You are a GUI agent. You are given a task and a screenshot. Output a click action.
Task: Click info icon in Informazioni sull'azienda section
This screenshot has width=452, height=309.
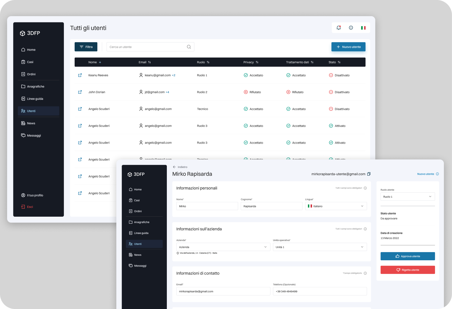point(365,229)
